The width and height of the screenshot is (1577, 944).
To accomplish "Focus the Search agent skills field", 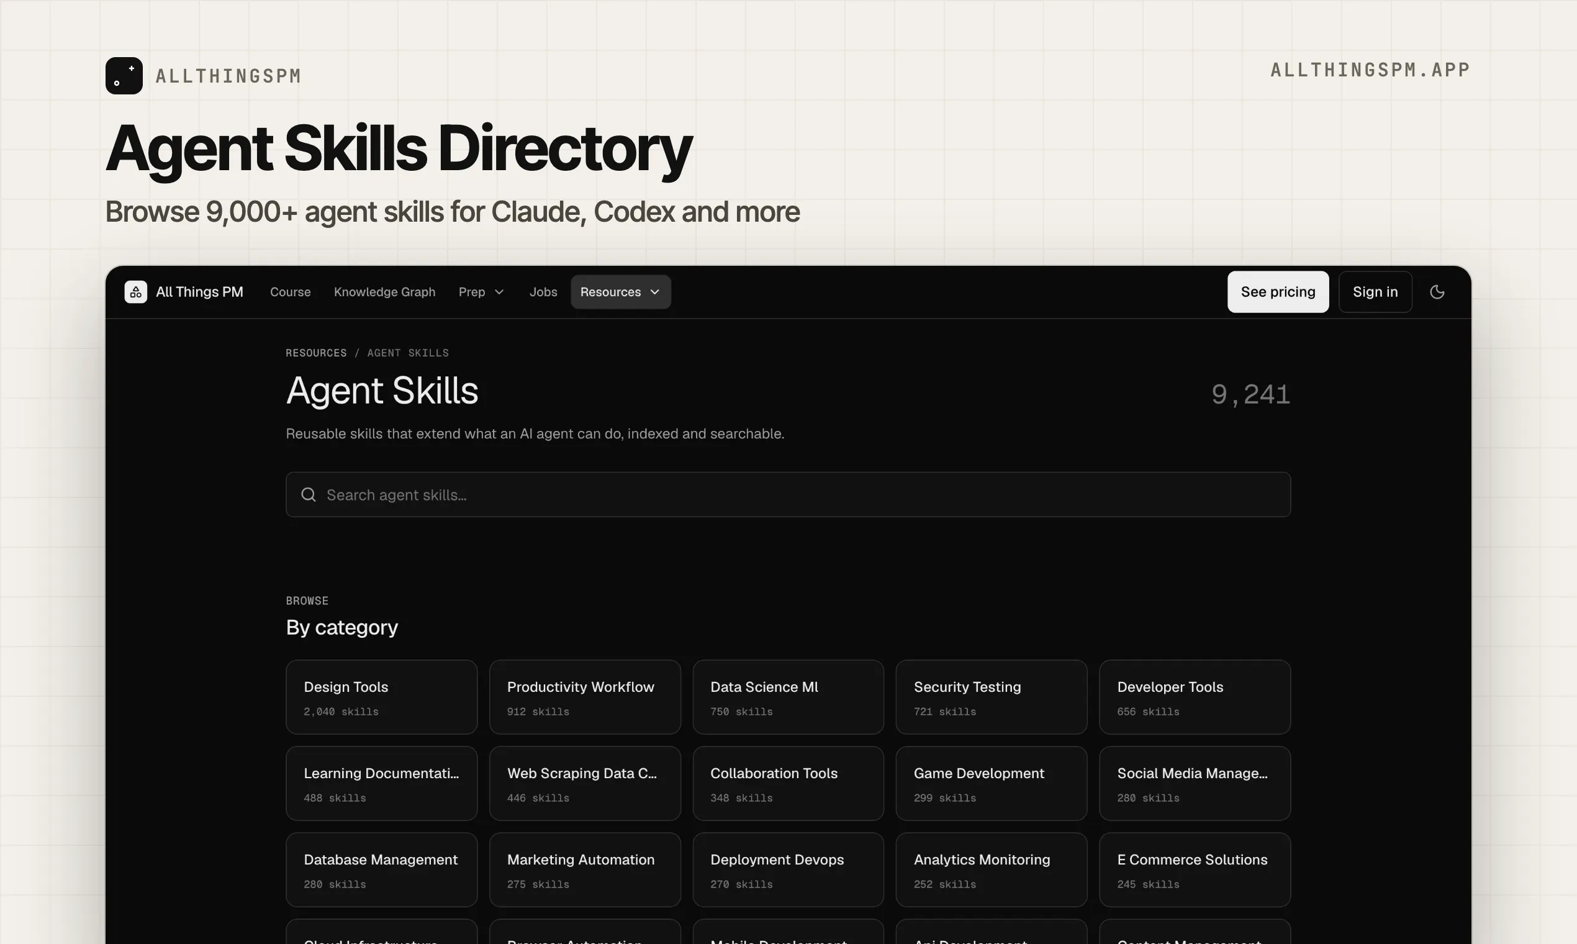I will click(x=788, y=495).
